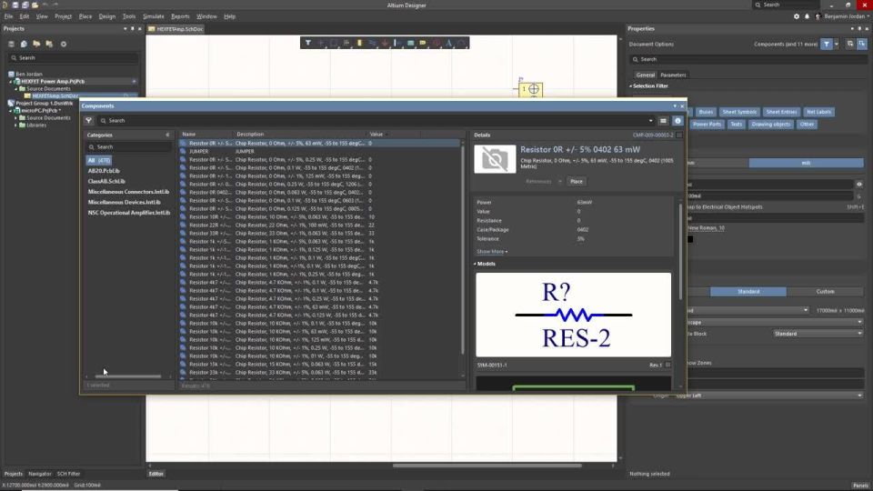Expand the Libraries folder in Projects tree
873x491 pixels.
point(15,125)
